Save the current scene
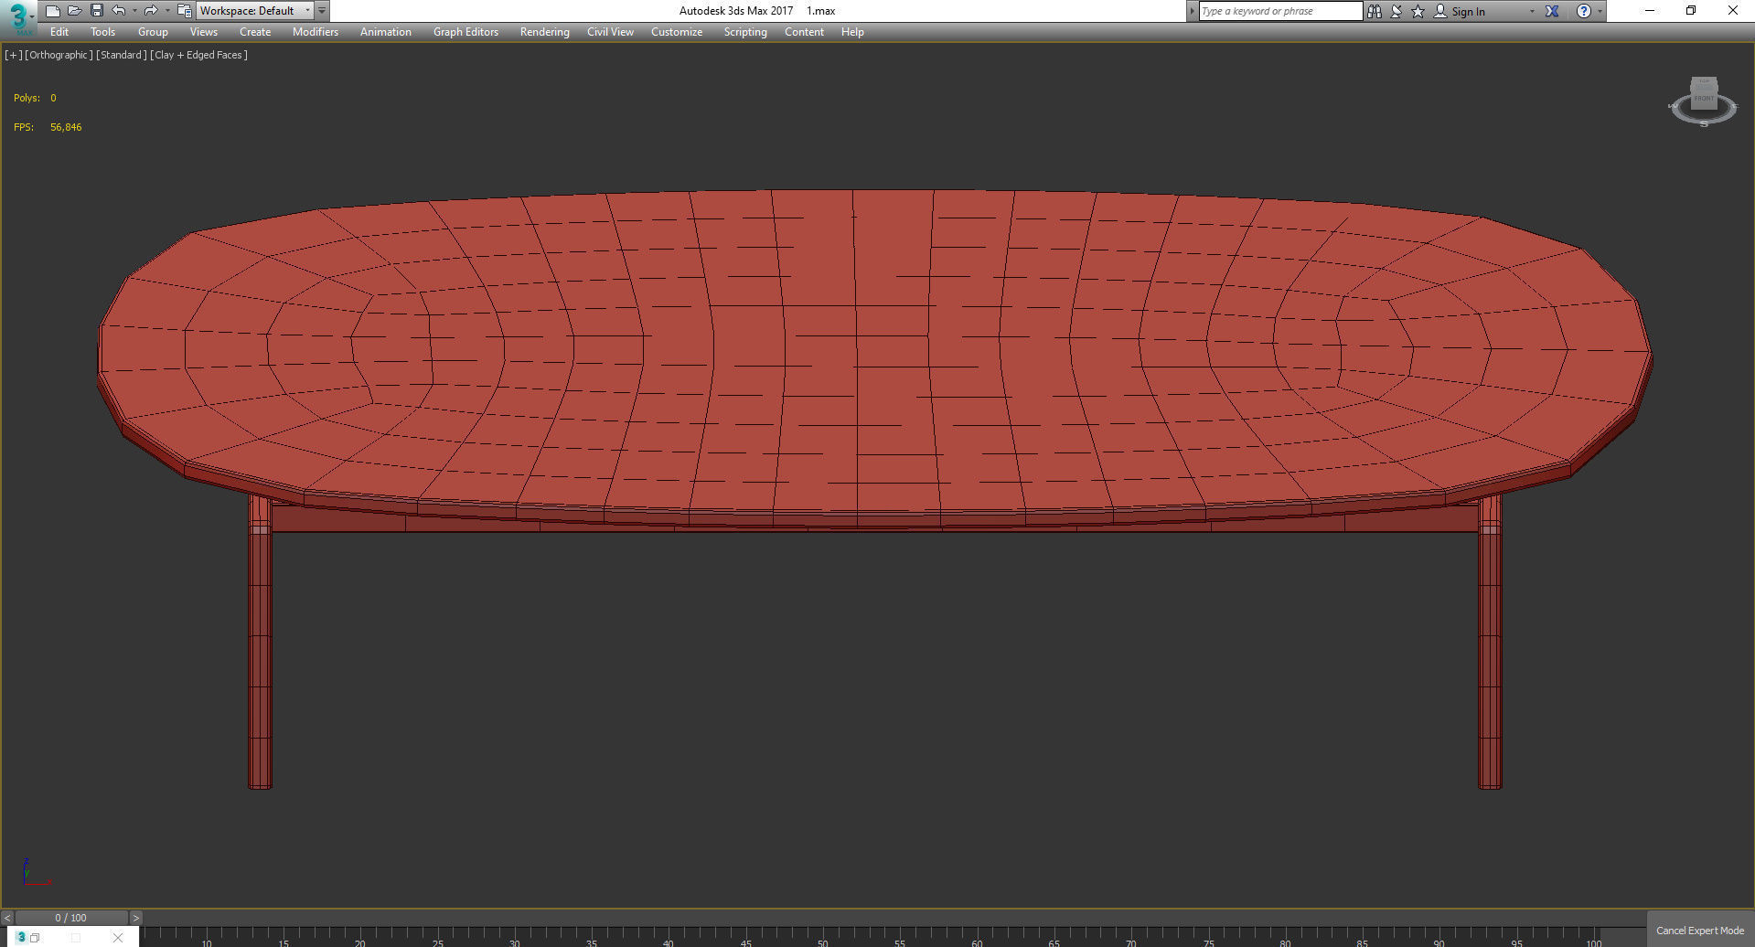This screenshot has height=947, width=1755. 97,11
